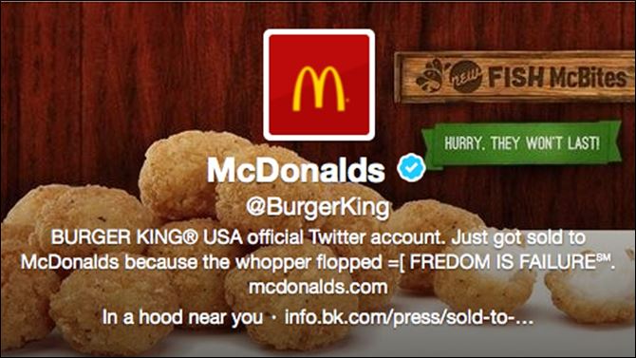Click the registered trademark symbol after BURGER KING
Image resolution: width=636 pixels, height=358 pixels.
pos(191,237)
